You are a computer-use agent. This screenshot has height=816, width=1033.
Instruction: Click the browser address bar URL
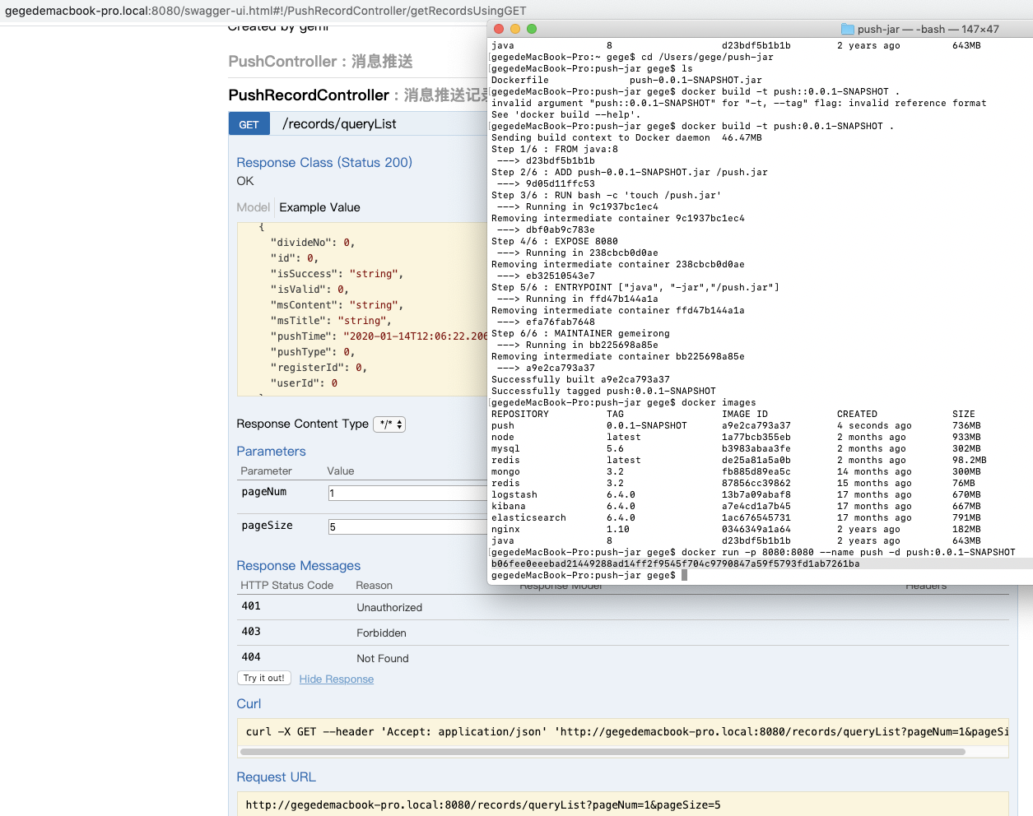266,11
